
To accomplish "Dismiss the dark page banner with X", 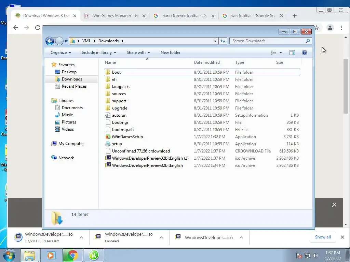I will [x=334, y=205].
